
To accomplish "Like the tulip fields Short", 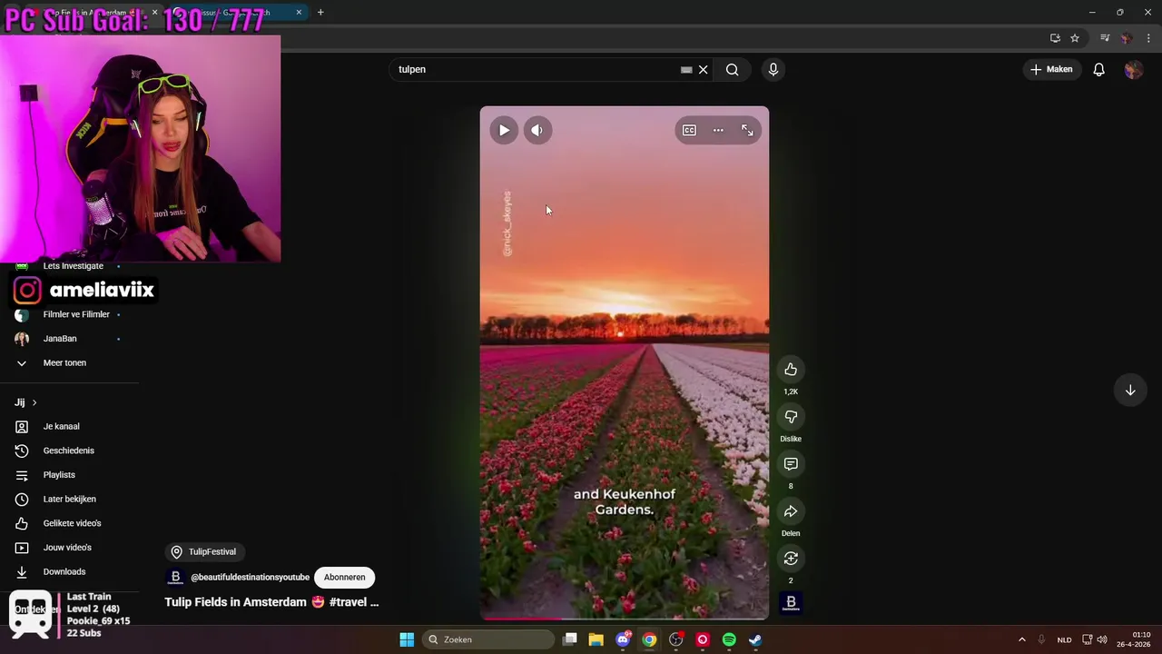I will 791,369.
